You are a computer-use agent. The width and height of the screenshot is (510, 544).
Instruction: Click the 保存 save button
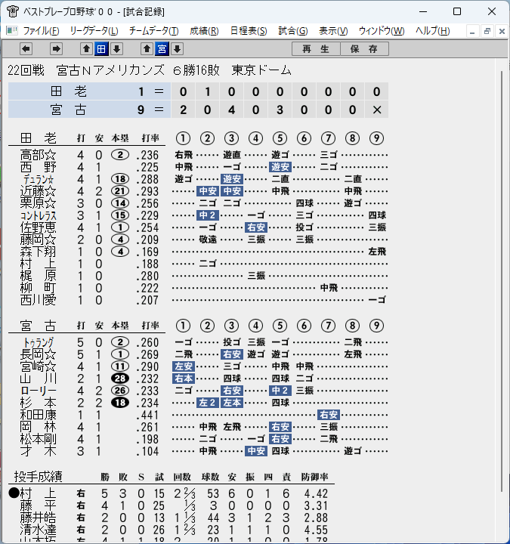(364, 49)
